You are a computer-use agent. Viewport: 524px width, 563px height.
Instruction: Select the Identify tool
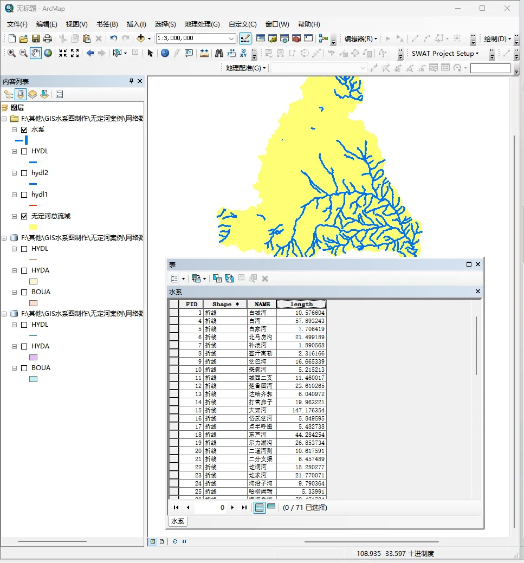pyautogui.click(x=165, y=53)
